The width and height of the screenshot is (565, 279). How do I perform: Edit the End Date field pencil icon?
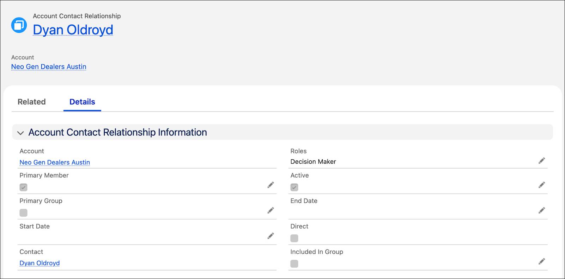(x=542, y=210)
